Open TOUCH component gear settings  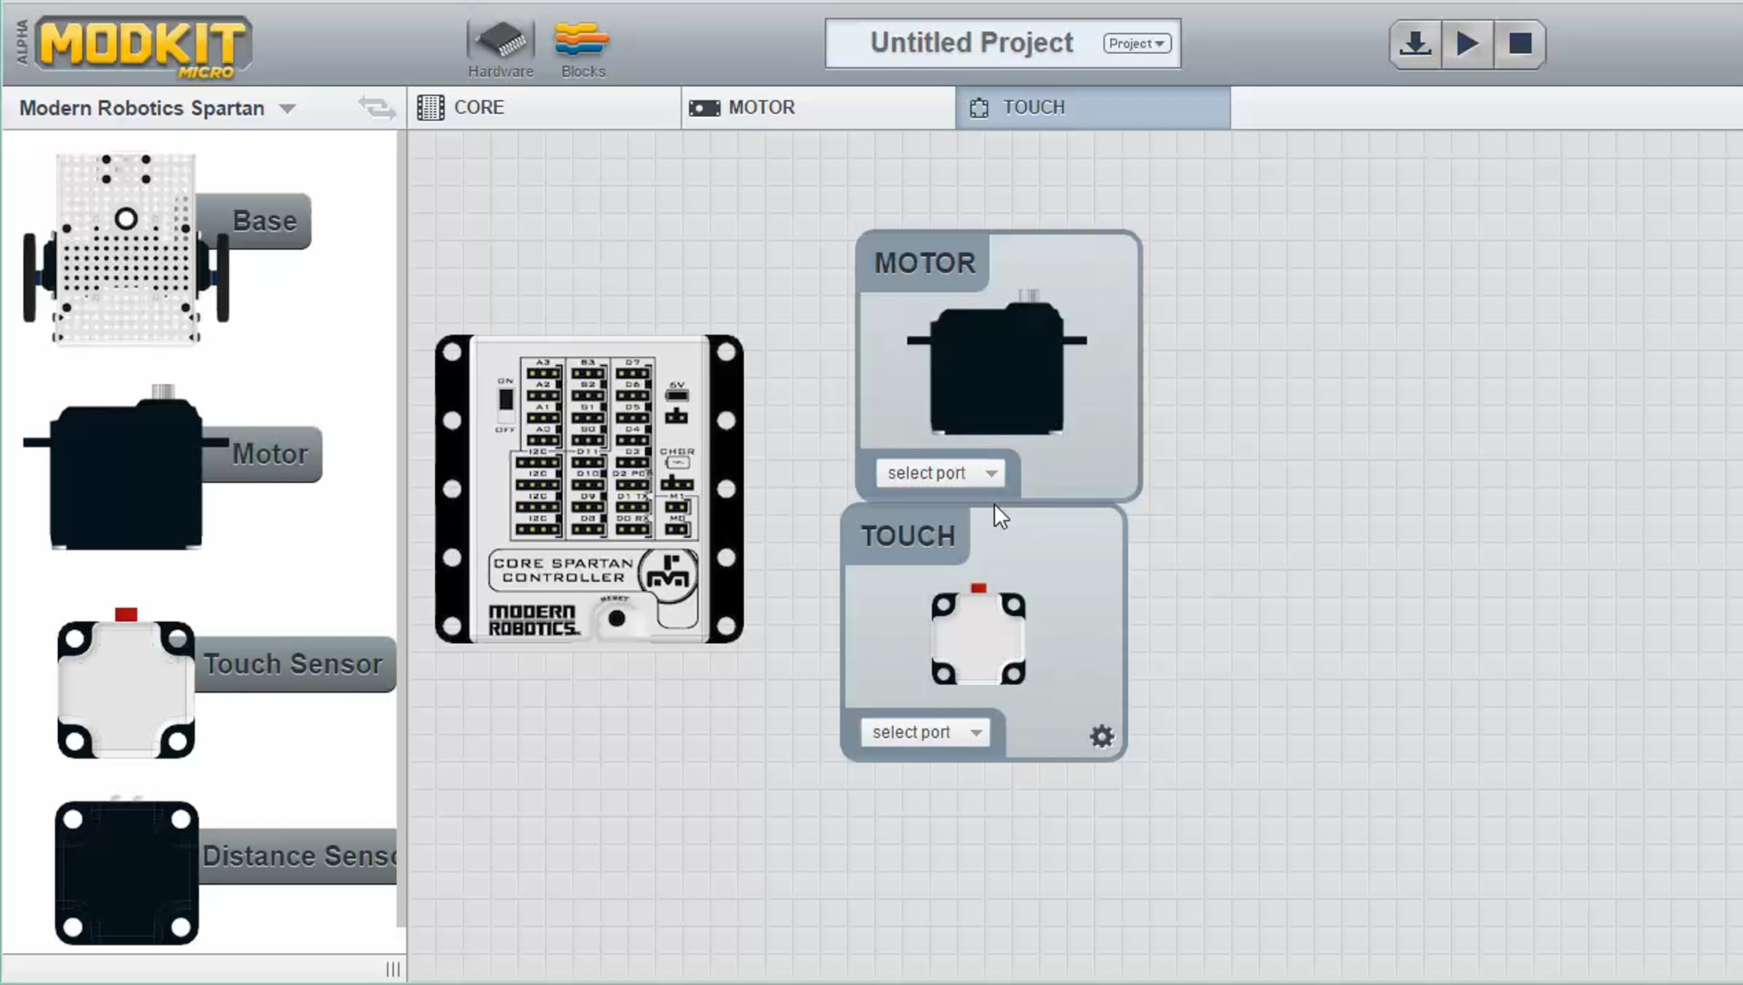[x=1102, y=736]
